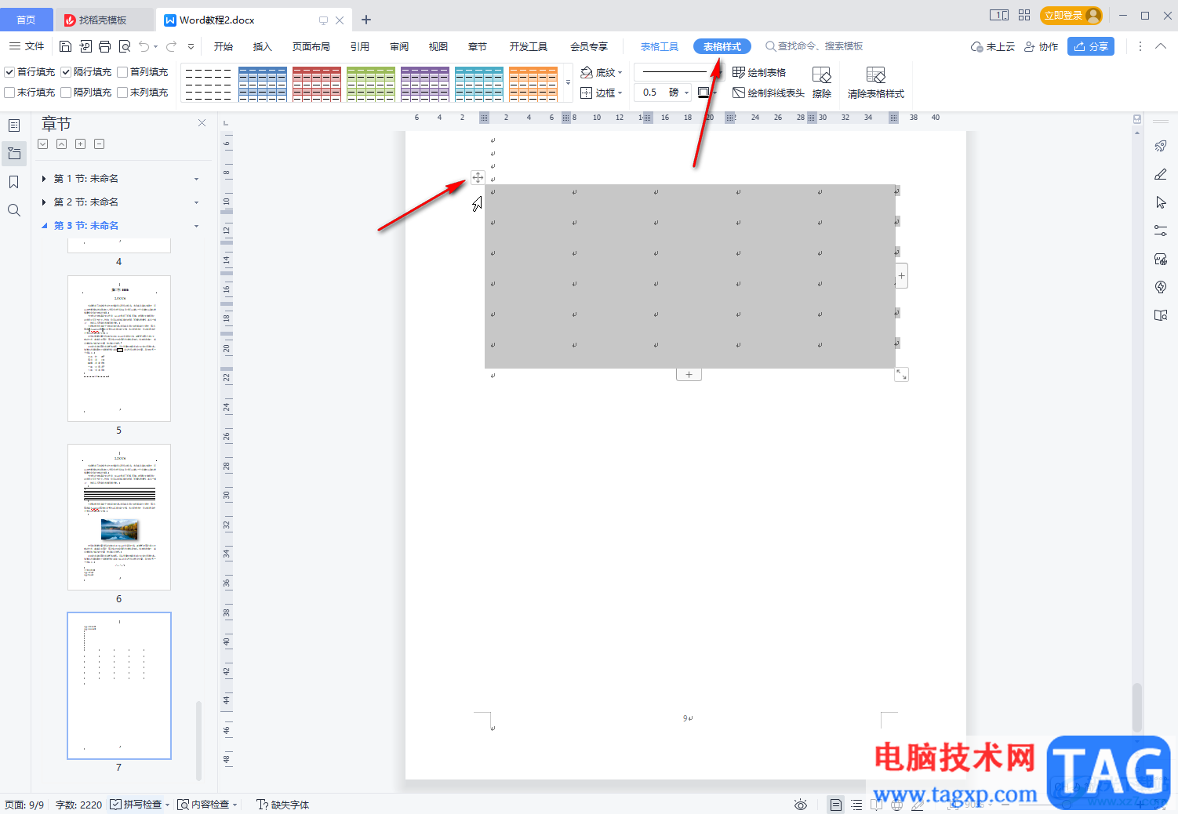Image resolution: width=1178 pixels, height=814 pixels.
Task: Toggle spell check (拼写检查) in status bar
Action: (x=140, y=805)
